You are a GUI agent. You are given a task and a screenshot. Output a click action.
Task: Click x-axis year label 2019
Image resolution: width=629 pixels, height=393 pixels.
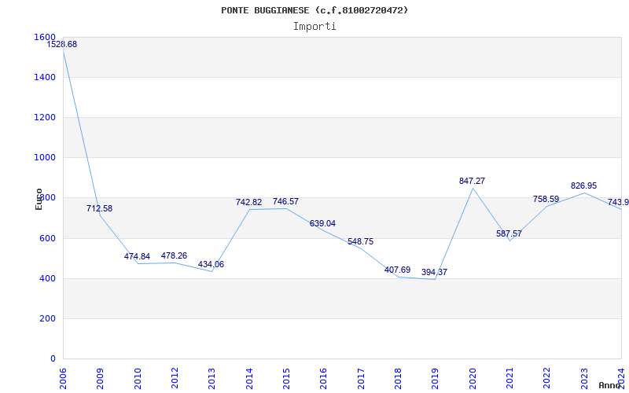pyautogui.click(x=436, y=379)
